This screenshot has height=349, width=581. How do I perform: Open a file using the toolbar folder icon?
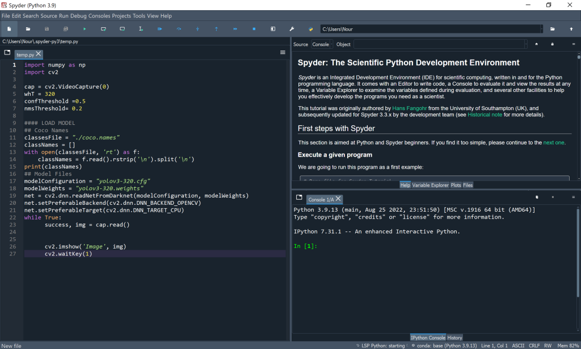point(28,29)
